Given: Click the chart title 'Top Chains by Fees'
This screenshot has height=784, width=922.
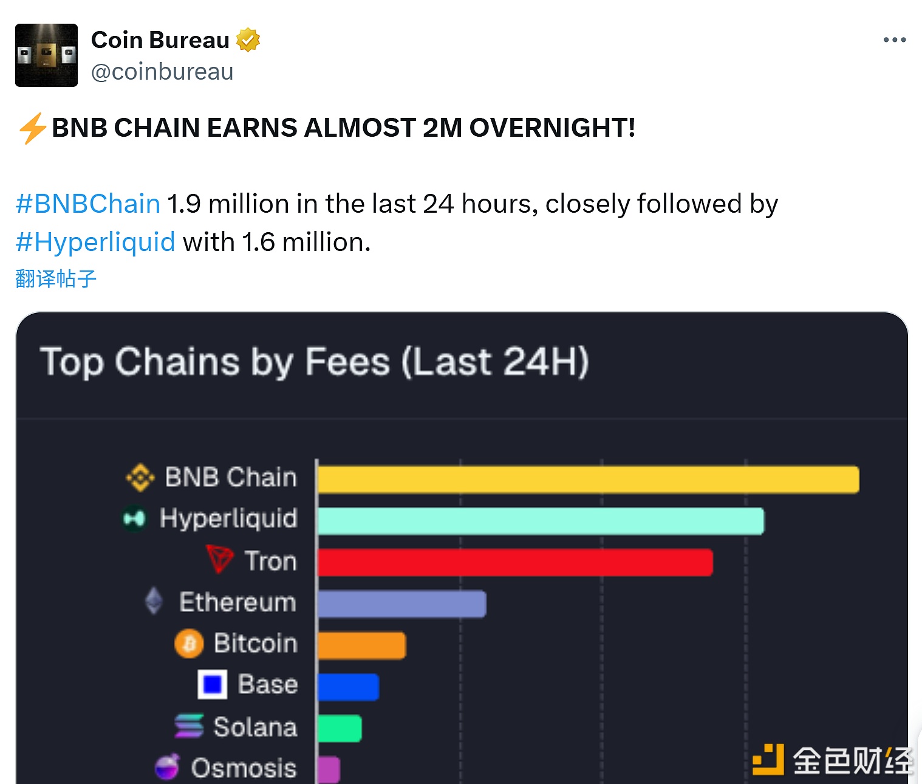Looking at the screenshot, I should coord(314,362).
